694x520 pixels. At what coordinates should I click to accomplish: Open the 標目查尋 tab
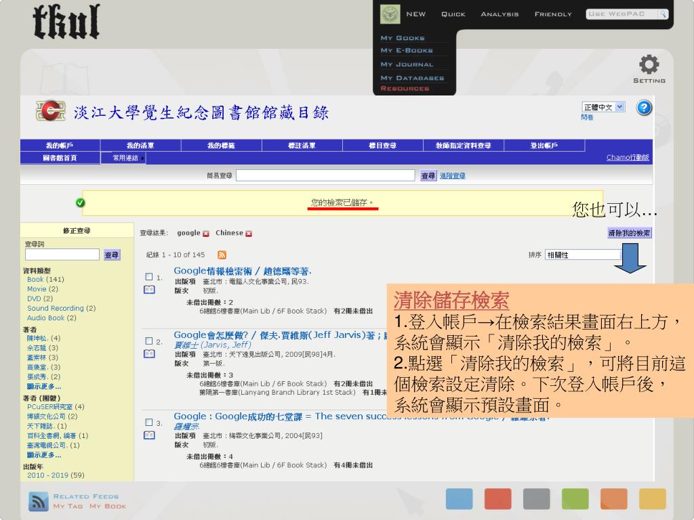[x=383, y=146]
